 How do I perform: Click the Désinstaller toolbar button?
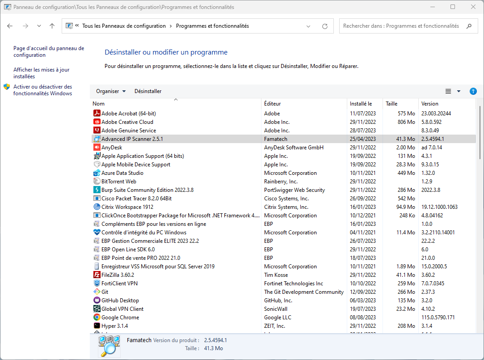click(148, 91)
